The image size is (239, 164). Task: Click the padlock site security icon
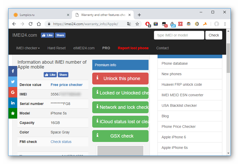[x=49, y=24]
